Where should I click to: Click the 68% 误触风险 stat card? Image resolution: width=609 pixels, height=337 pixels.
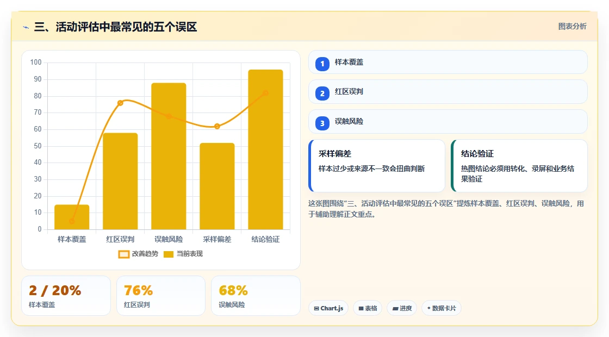(256, 296)
